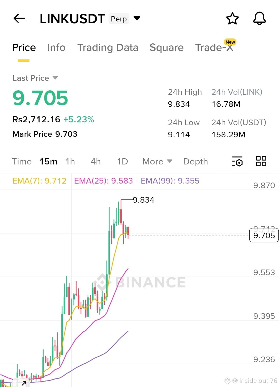Select the 15m timeframe
Image resolution: width=279 pixels, height=387 pixels.
point(48,162)
